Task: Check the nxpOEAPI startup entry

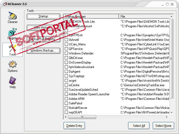Action: pyautogui.click(x=66, y=112)
